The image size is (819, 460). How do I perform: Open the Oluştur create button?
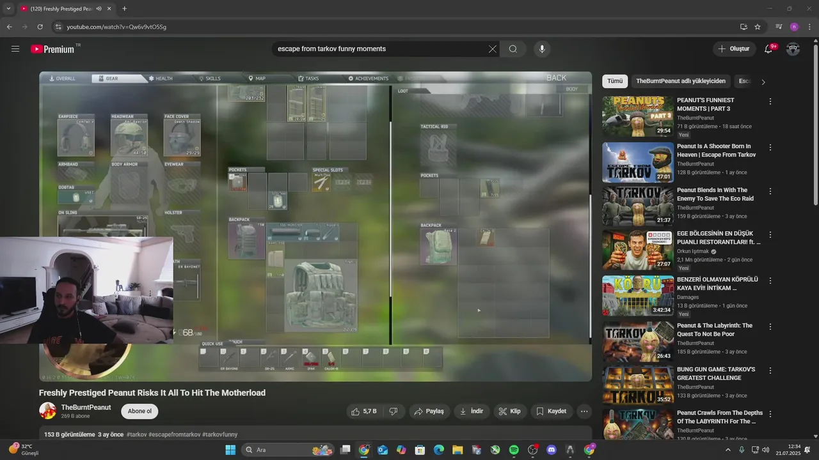(733, 49)
